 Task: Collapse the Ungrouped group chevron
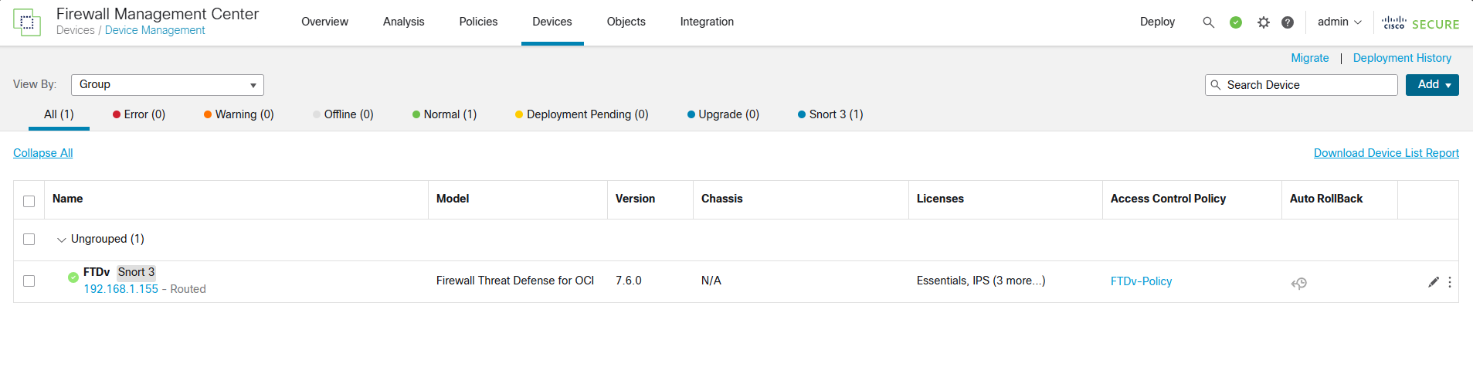(62, 240)
